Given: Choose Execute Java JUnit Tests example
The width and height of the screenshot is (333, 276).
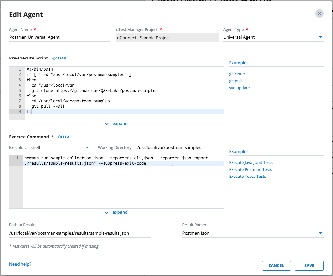Looking at the screenshot, I should pos(251,163).
